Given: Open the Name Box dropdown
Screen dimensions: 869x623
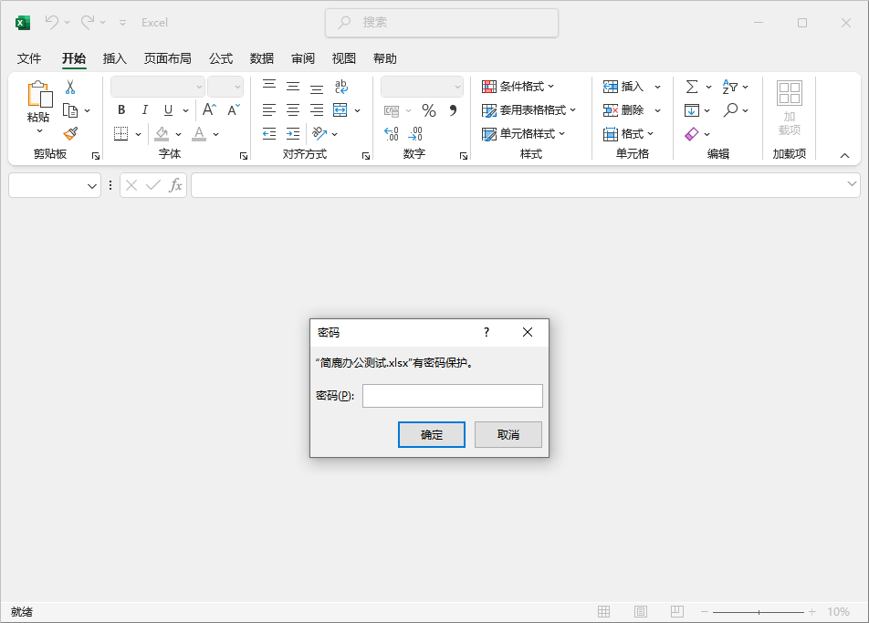Looking at the screenshot, I should tap(94, 185).
